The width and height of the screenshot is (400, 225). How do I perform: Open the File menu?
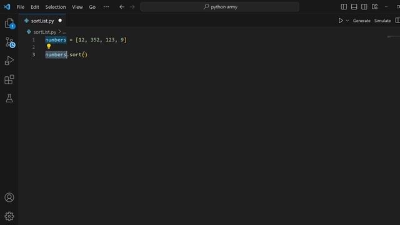pos(21,7)
